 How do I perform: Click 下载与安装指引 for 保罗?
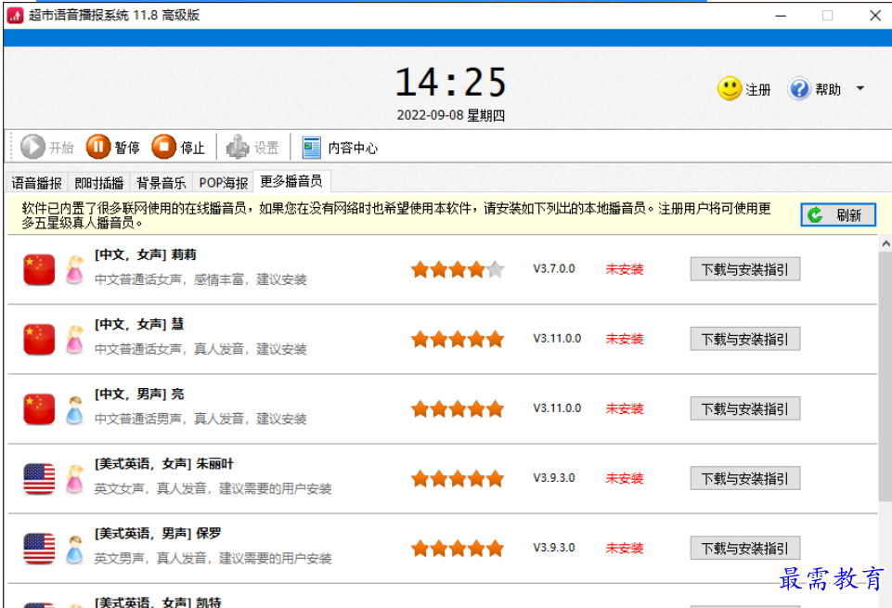745,548
